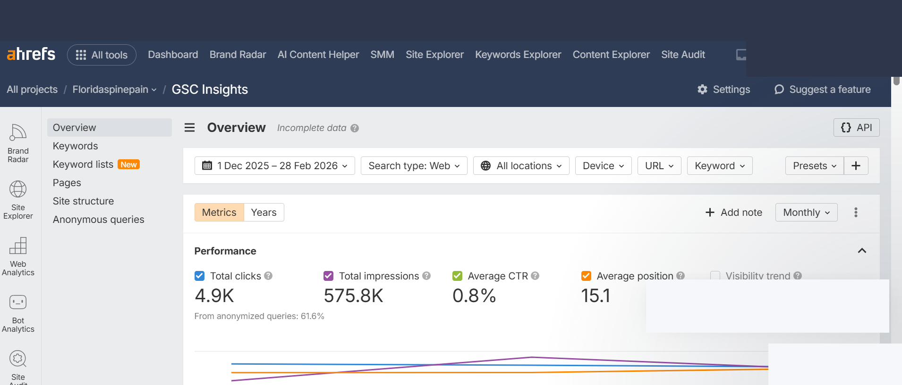Open URL filter dropdown
Image resolution: width=902 pixels, height=385 pixels.
click(x=659, y=166)
